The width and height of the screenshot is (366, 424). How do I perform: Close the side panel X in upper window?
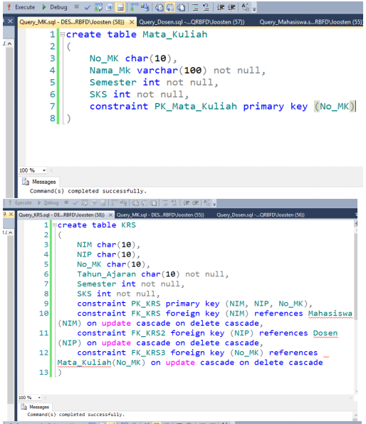pyautogui.click(x=10, y=21)
